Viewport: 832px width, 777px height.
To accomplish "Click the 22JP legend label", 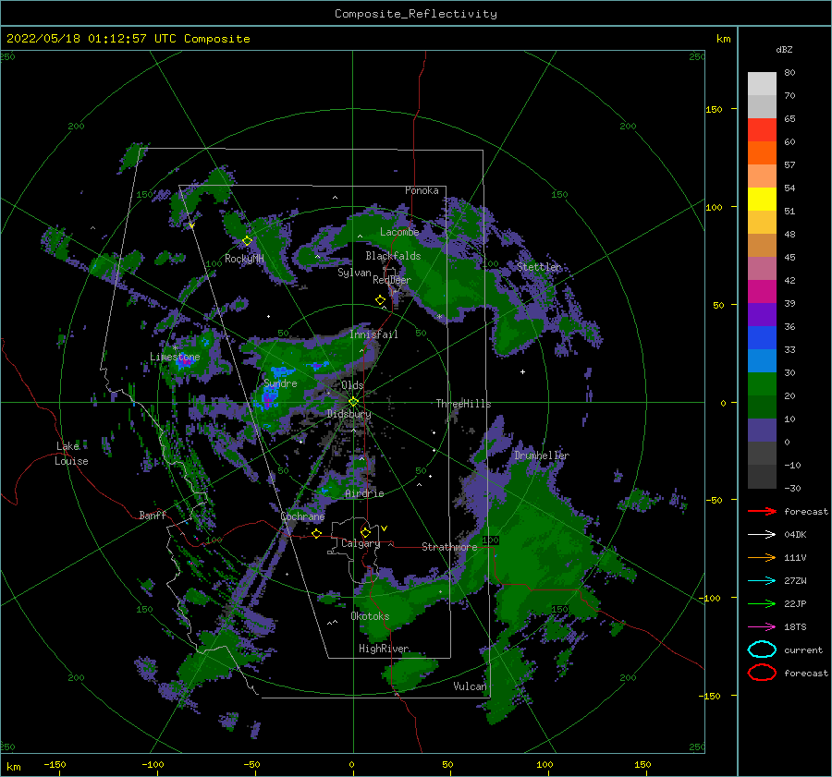I will (x=795, y=603).
